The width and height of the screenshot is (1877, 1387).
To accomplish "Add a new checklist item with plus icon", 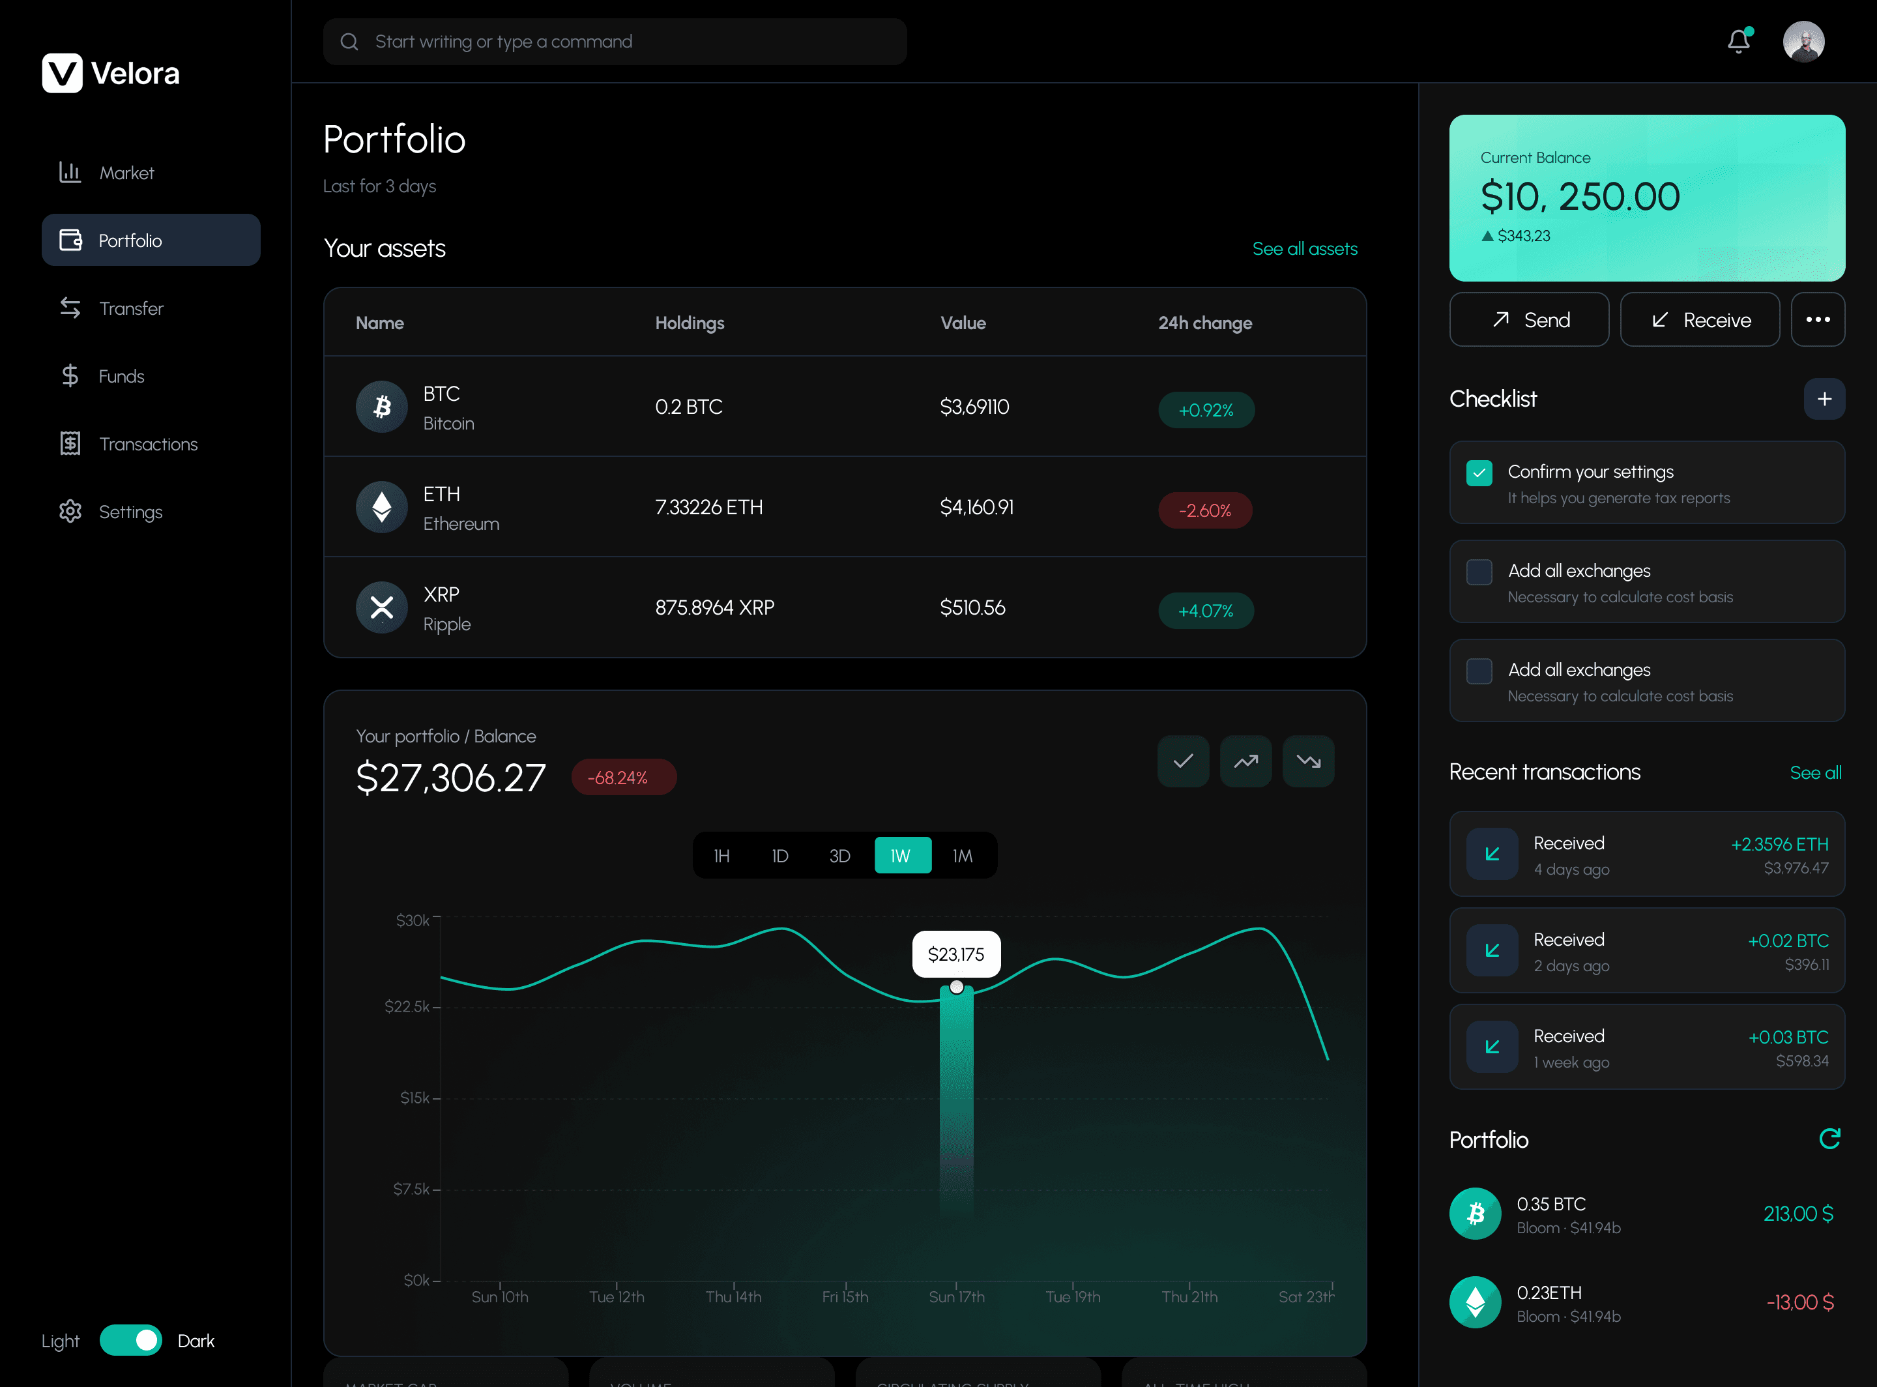I will [x=1824, y=399].
